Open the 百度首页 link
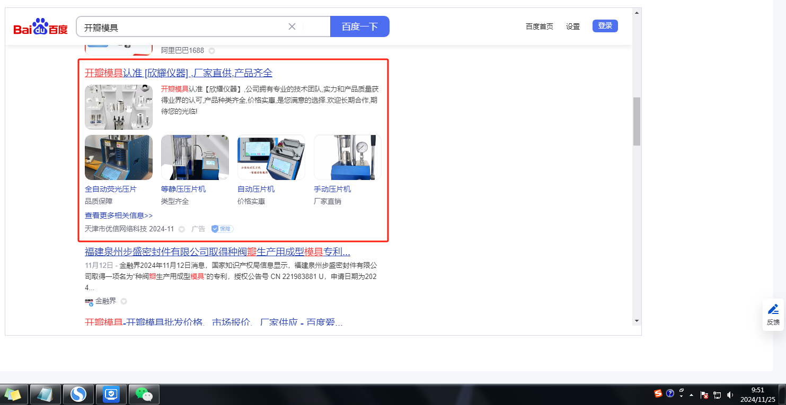Image resolution: width=786 pixels, height=405 pixels. click(540, 26)
